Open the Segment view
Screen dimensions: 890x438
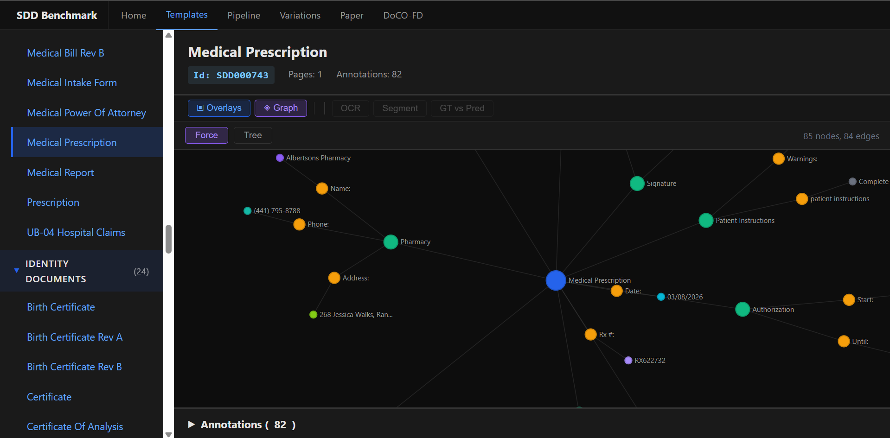tap(399, 108)
